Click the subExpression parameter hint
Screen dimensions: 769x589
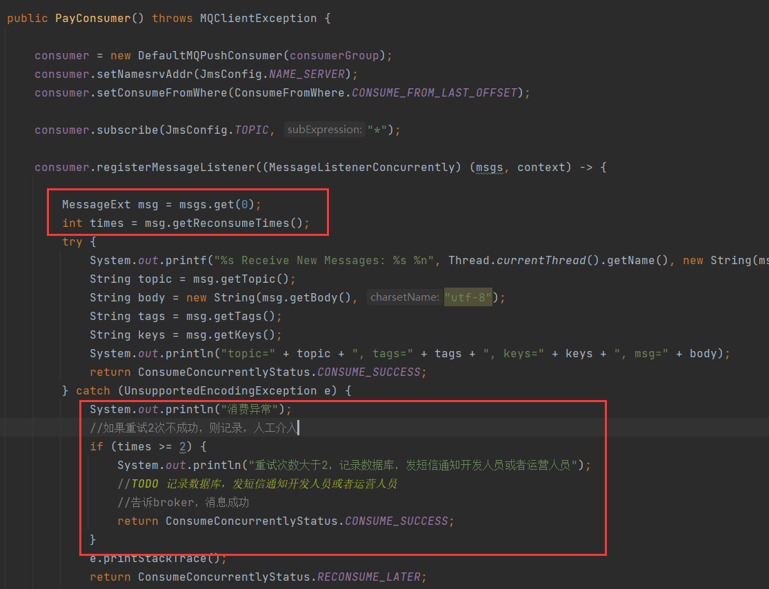[x=324, y=130]
